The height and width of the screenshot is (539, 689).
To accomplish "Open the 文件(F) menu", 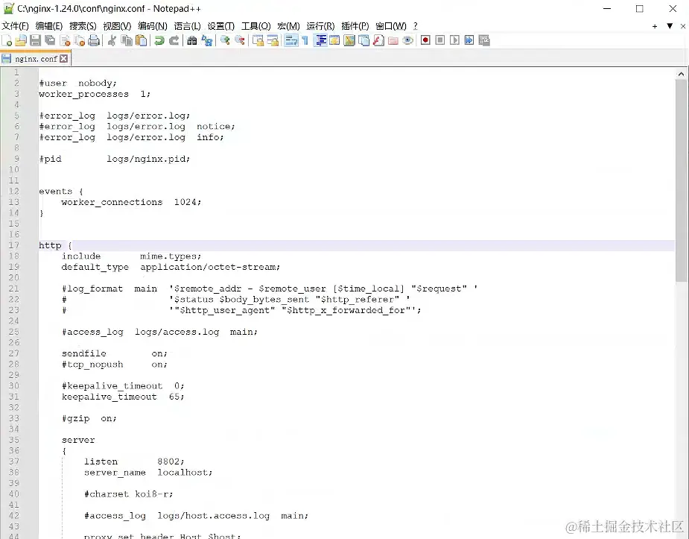I will 16,26.
